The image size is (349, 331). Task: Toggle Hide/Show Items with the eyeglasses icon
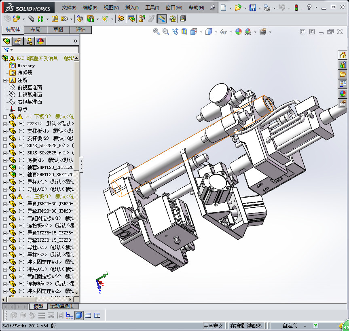pyautogui.click(x=223, y=32)
